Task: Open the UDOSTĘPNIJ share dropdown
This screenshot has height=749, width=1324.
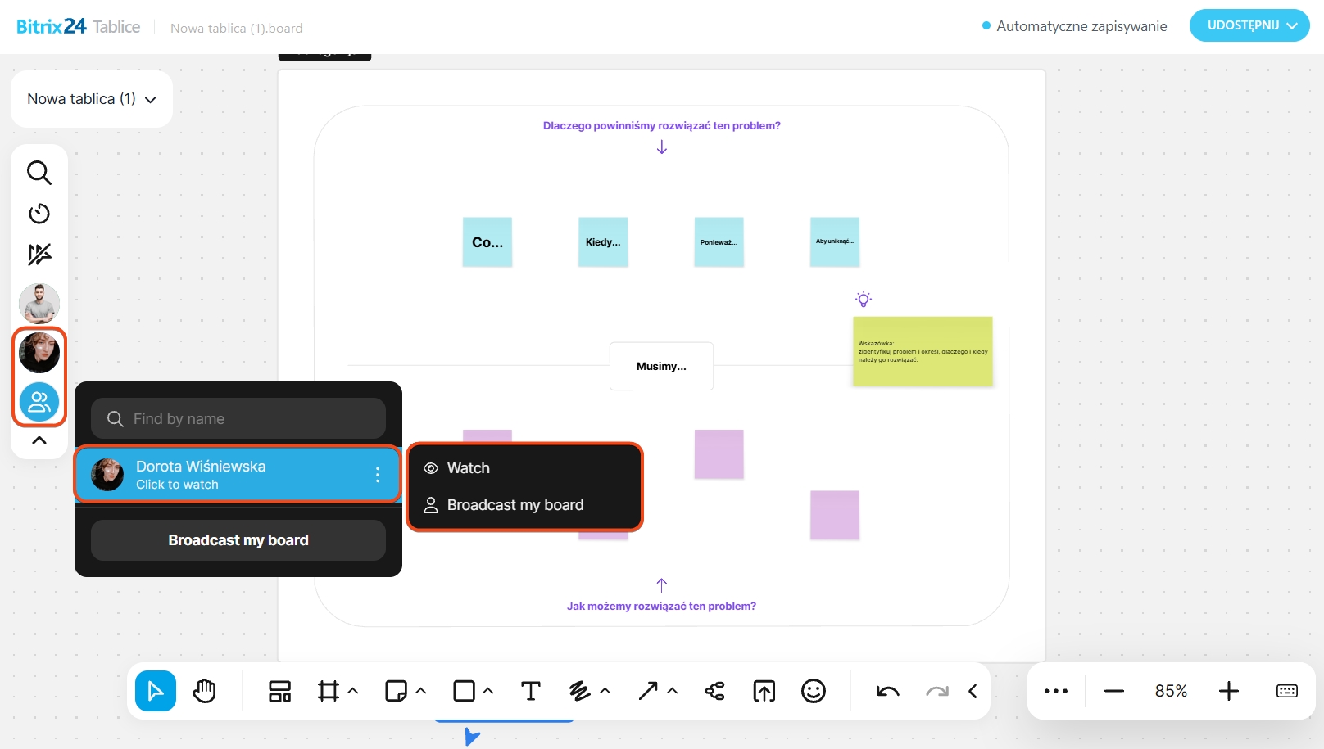Action: (x=1249, y=25)
